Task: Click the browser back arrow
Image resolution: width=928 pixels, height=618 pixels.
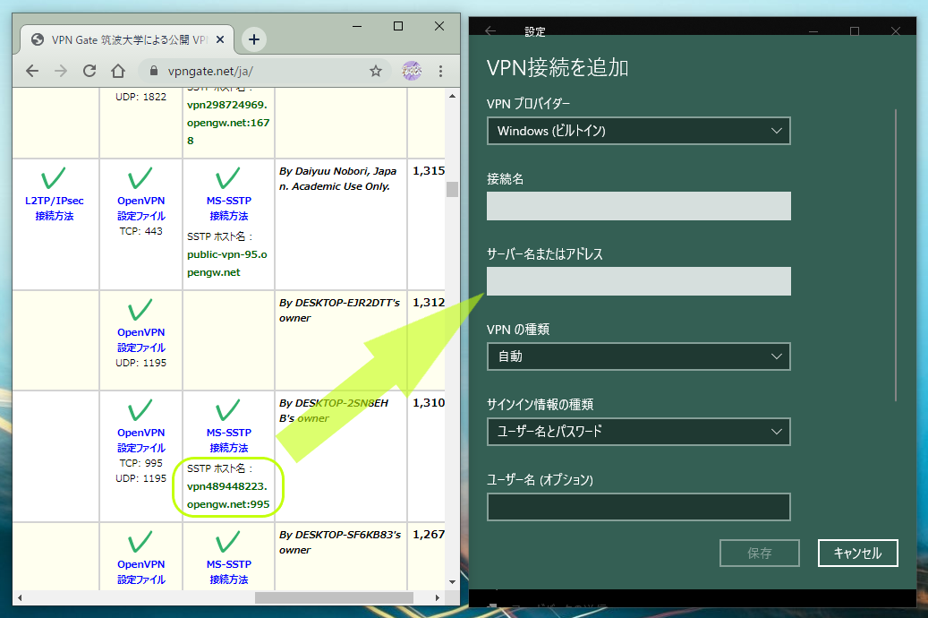Action: [32, 71]
